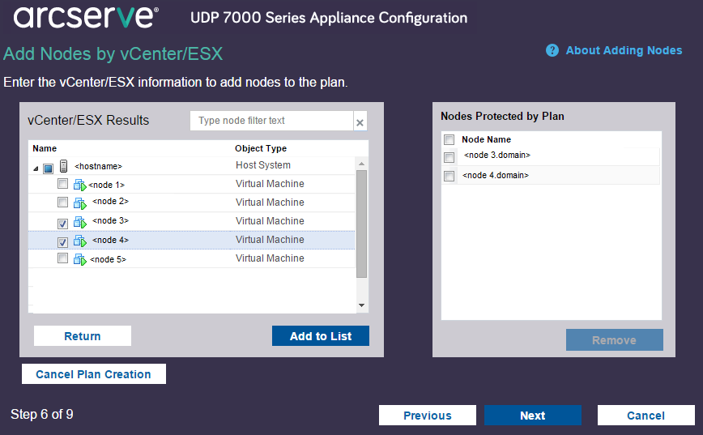Image resolution: width=703 pixels, height=435 pixels.
Task: Collapse the hostname tree node
Action: coord(35,168)
